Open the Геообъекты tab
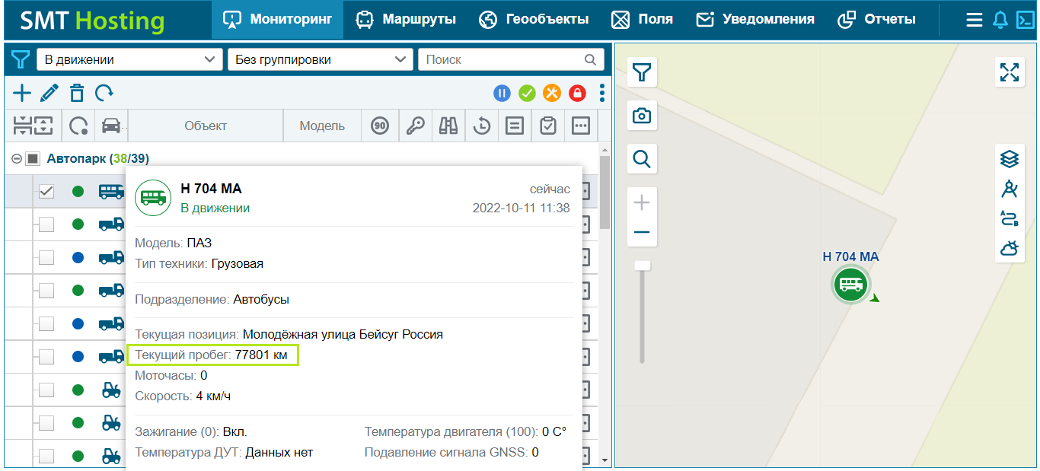Image resolution: width=1040 pixels, height=471 pixels. click(534, 20)
